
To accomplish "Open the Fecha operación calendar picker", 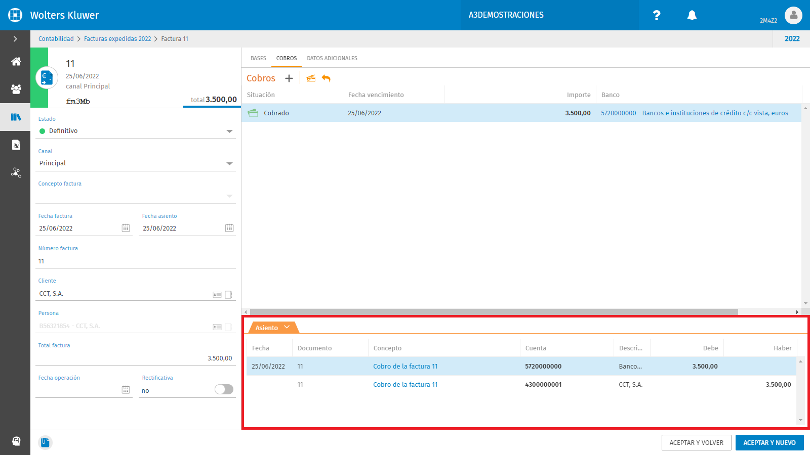I will tap(126, 390).
